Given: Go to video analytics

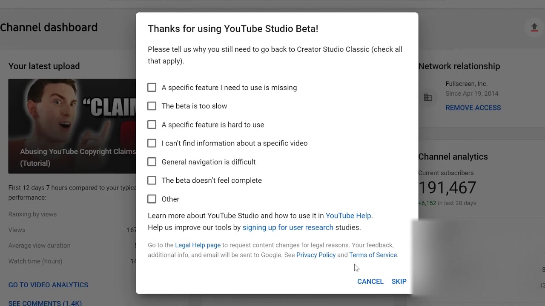Looking at the screenshot, I should click(48, 285).
